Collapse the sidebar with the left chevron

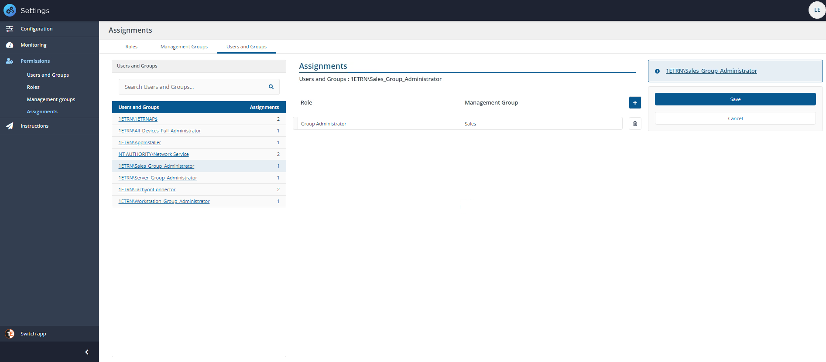(87, 352)
